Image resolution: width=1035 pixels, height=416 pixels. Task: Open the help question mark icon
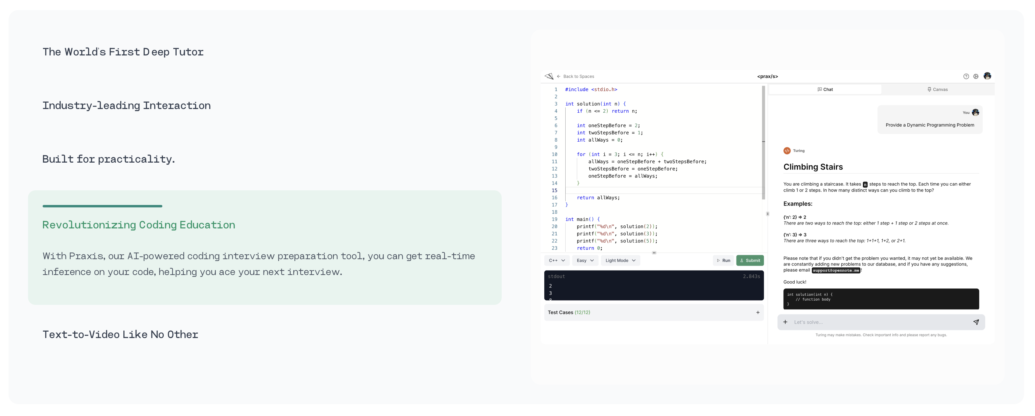pyautogui.click(x=966, y=76)
